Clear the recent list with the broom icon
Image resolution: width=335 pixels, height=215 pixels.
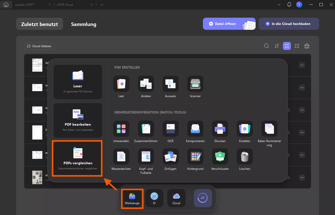pyautogui.click(x=307, y=46)
